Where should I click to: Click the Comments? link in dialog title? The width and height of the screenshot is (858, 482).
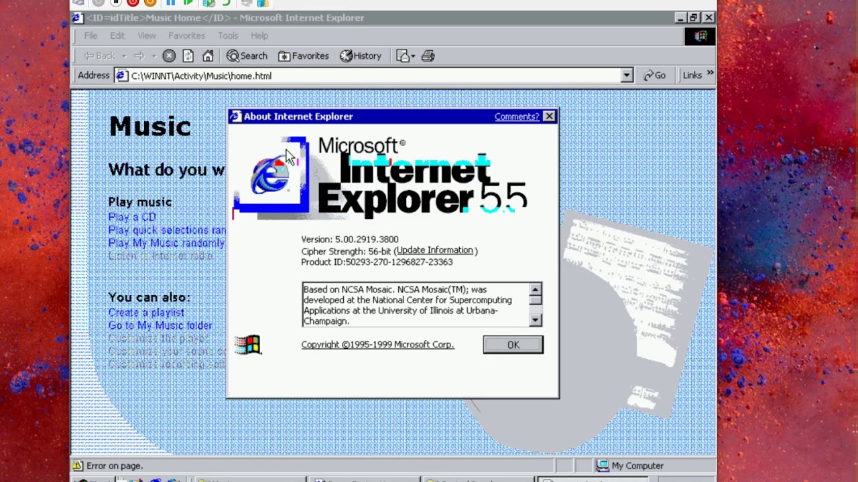pyautogui.click(x=517, y=116)
